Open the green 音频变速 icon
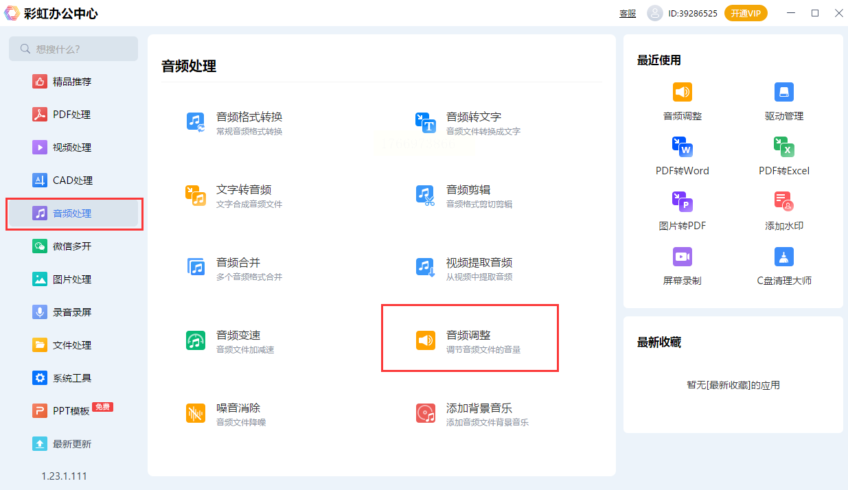This screenshot has width=848, height=490. pyautogui.click(x=196, y=340)
